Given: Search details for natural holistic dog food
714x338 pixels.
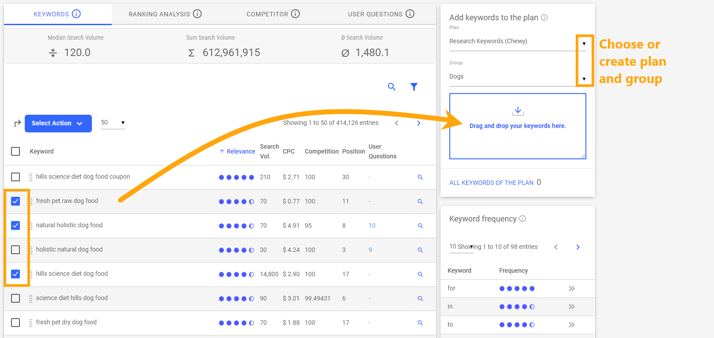Looking at the screenshot, I should (x=420, y=225).
